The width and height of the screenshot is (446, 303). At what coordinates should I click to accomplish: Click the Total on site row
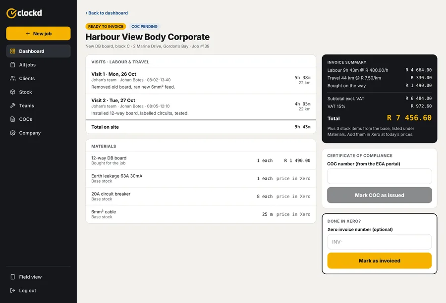pos(201,127)
